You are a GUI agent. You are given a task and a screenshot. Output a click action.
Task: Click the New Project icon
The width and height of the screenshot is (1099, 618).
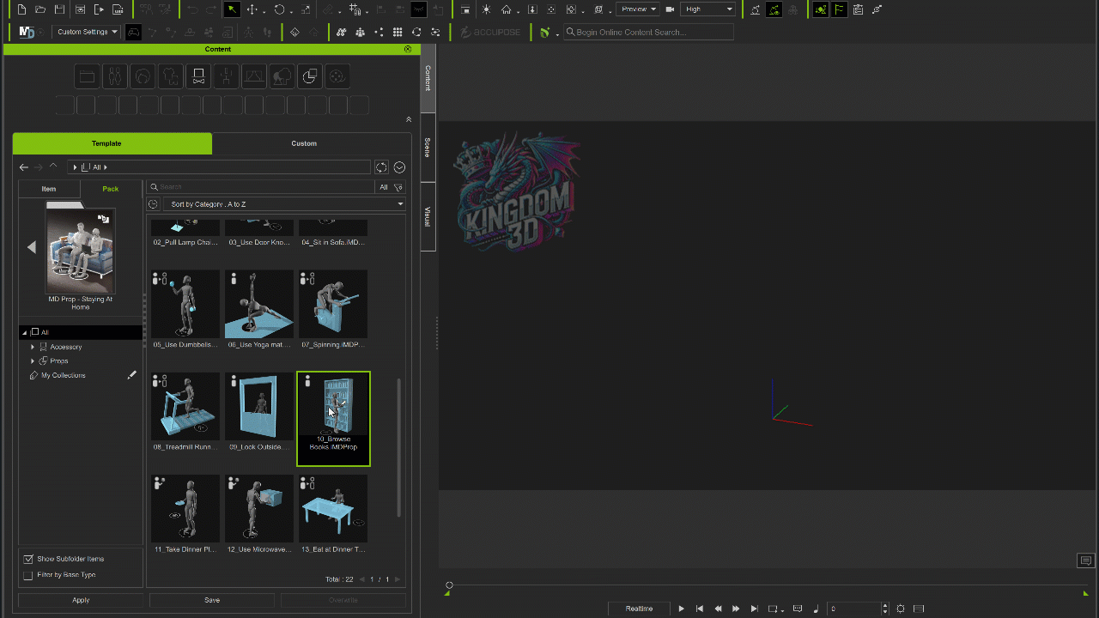pyautogui.click(x=22, y=9)
